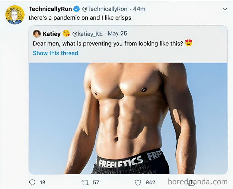Click the May 25 date on quoted tweet
Viewport: 233px width, 189px height.
tap(117, 34)
